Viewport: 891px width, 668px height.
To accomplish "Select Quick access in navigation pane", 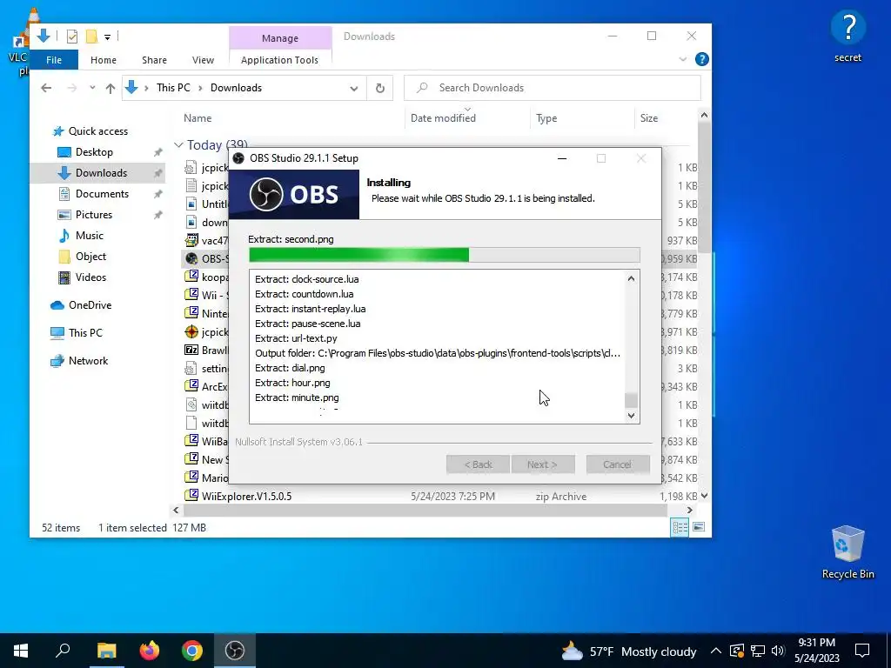I will point(97,131).
